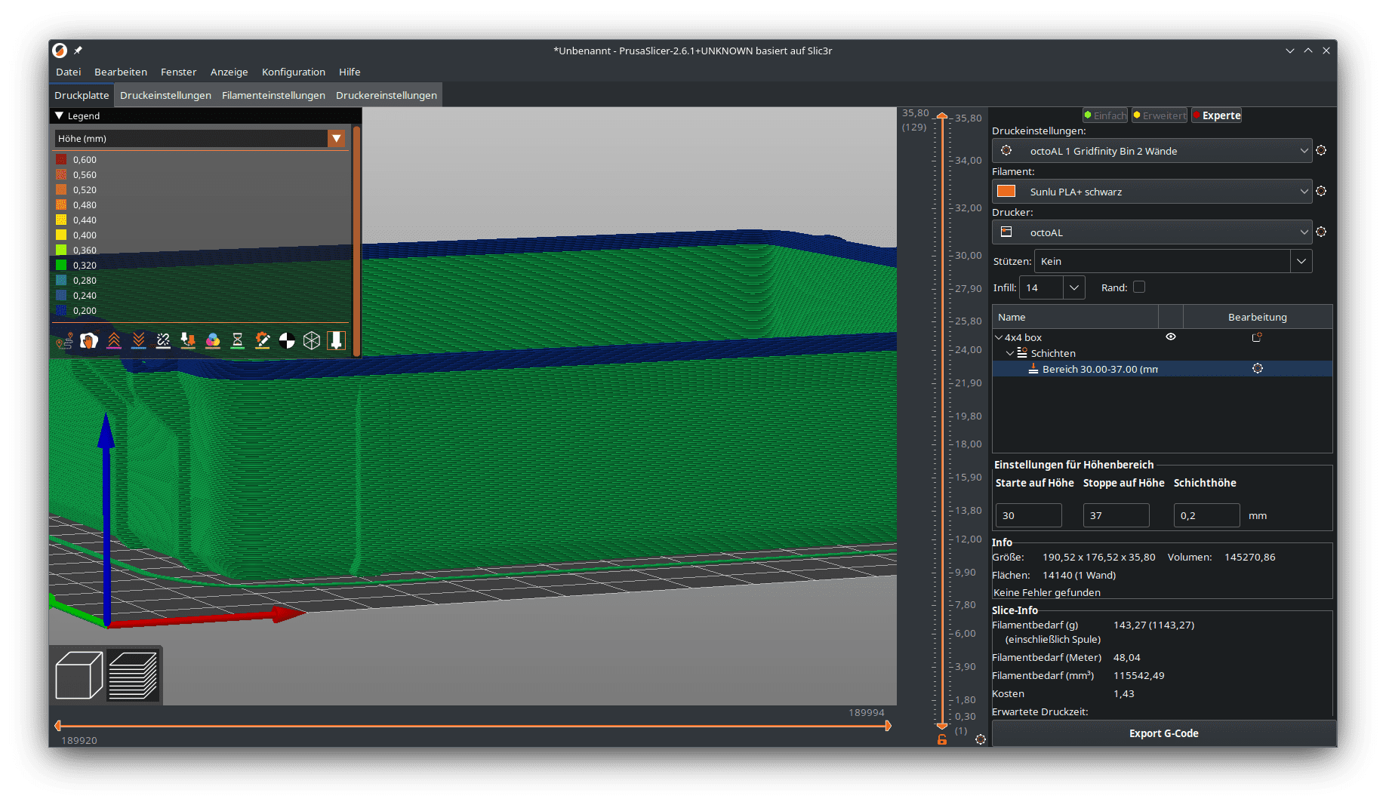This screenshot has width=1386, height=805.
Task: Collapse the Schichten tree node
Action: (x=1010, y=353)
